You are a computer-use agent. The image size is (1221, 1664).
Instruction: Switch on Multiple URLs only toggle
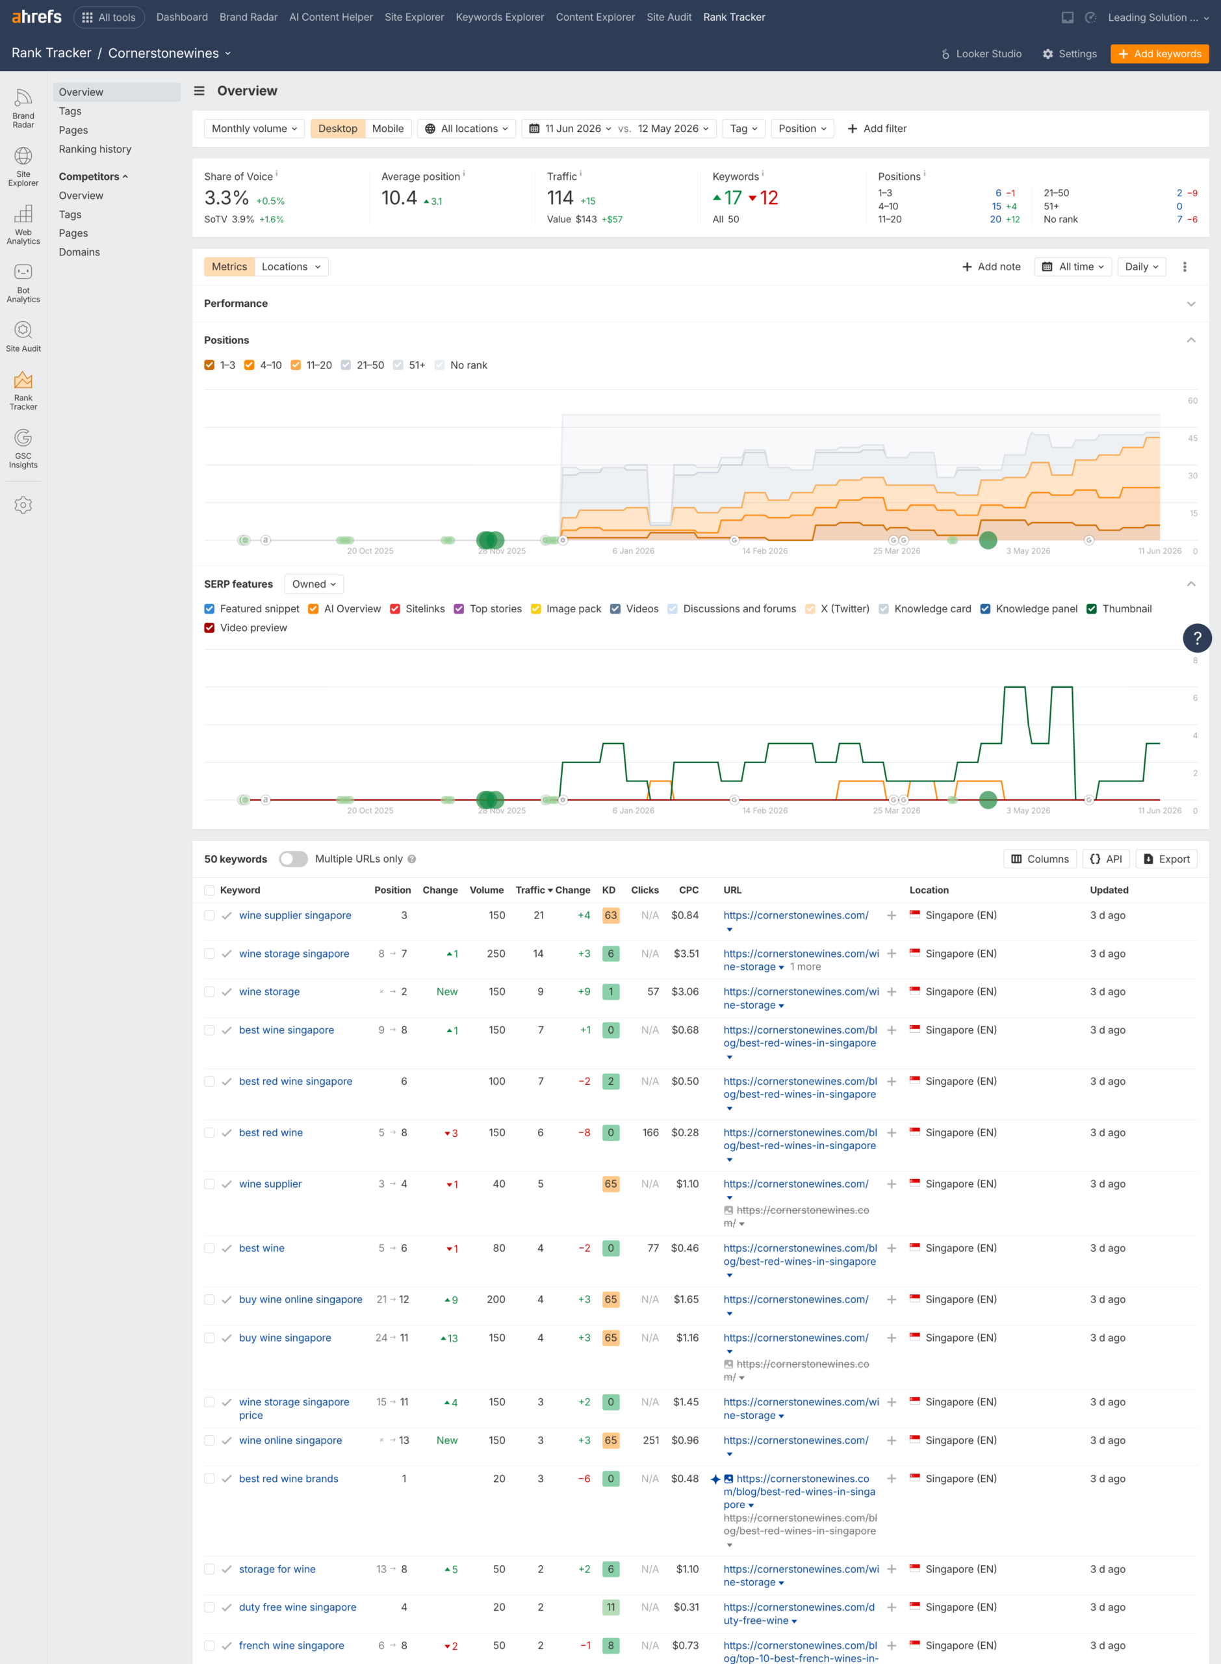(x=294, y=859)
